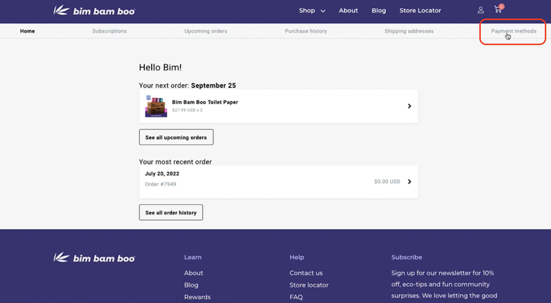Open the footer Blog link
The image size is (551, 303).
(191, 285)
